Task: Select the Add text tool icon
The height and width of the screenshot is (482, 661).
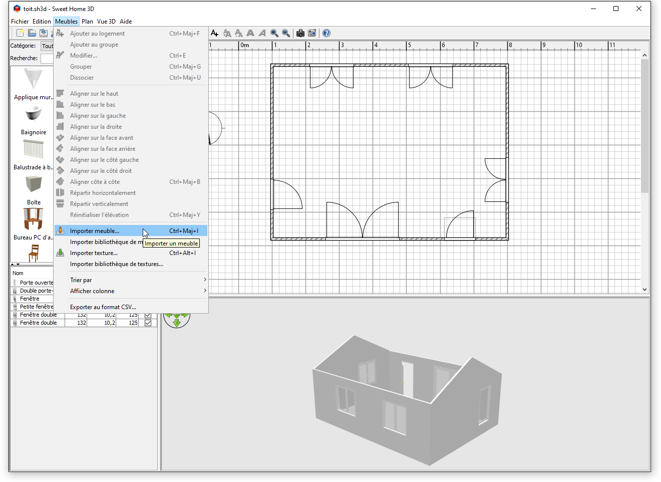Action: (215, 33)
